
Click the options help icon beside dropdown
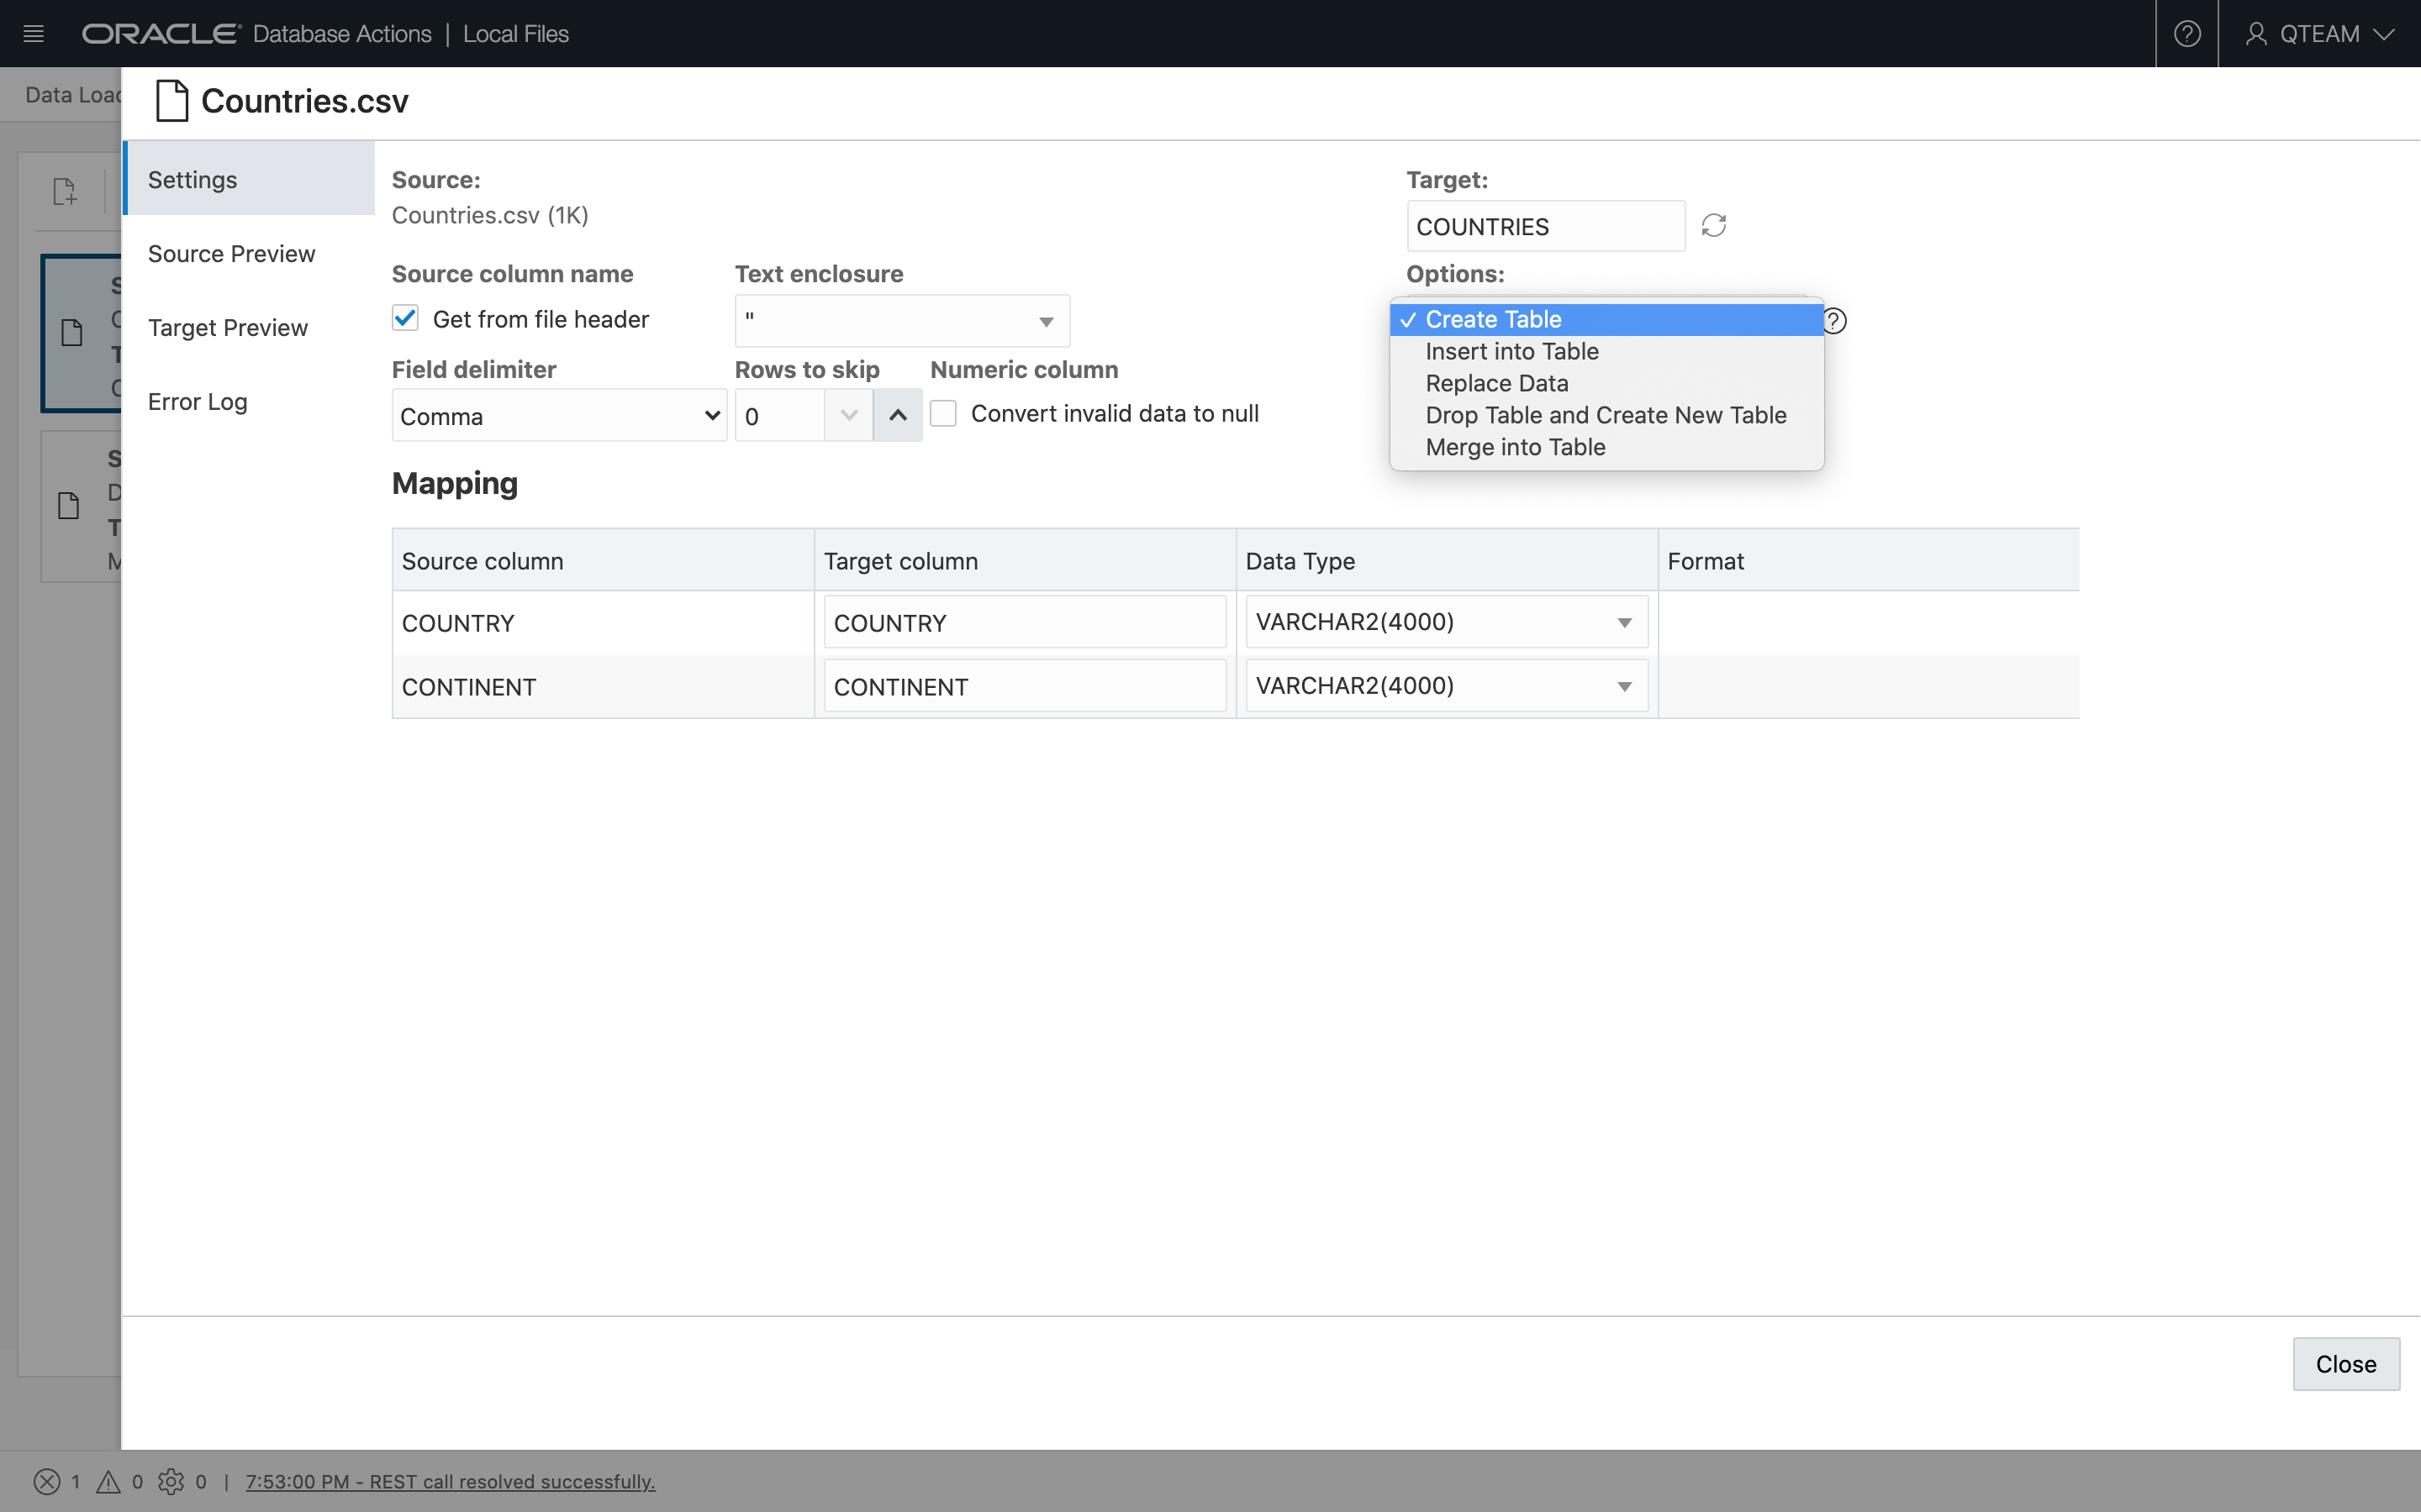pos(1835,321)
